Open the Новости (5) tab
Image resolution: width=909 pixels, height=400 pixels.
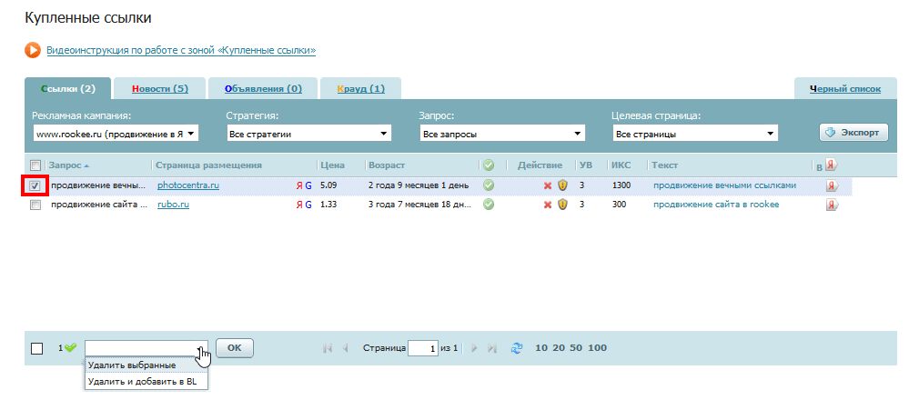point(160,88)
